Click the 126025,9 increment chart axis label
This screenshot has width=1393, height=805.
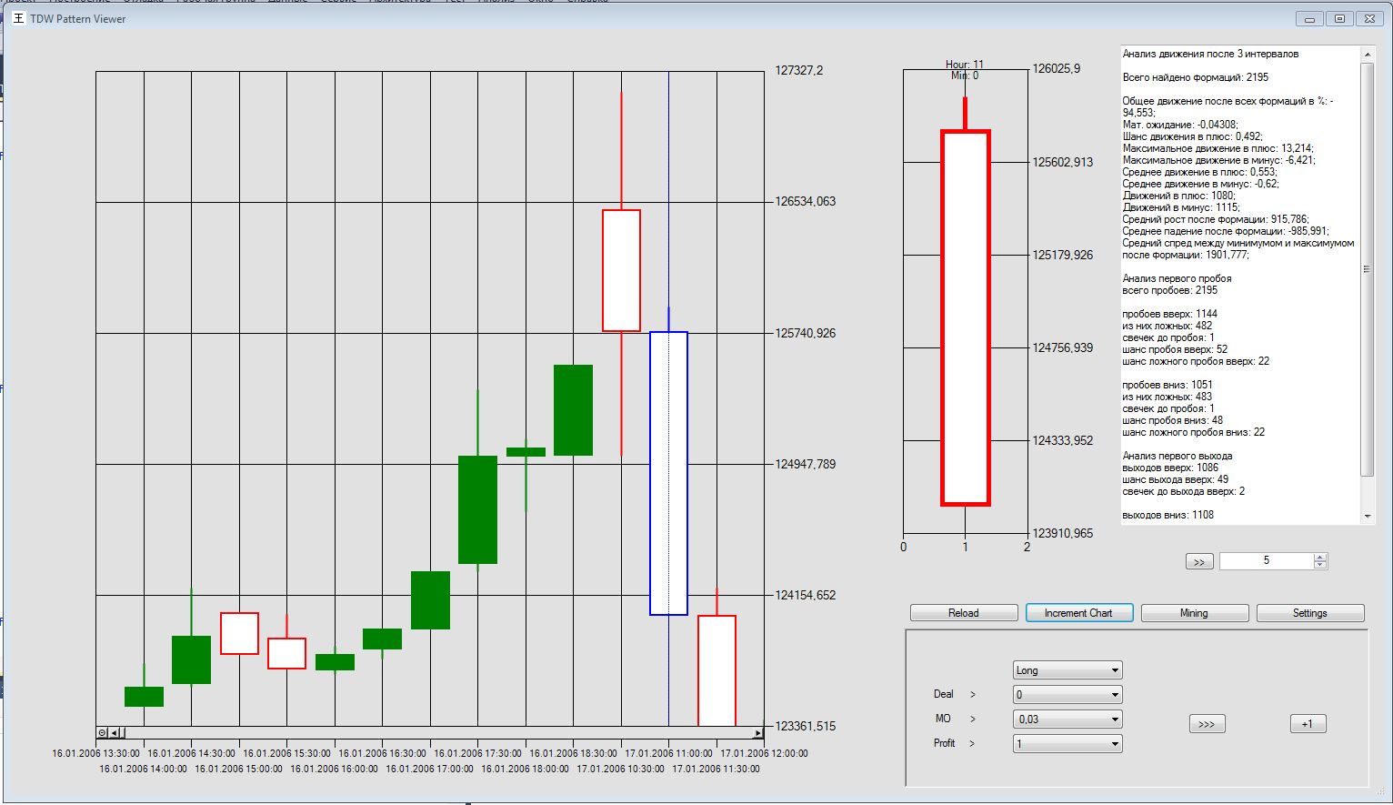click(x=1057, y=68)
